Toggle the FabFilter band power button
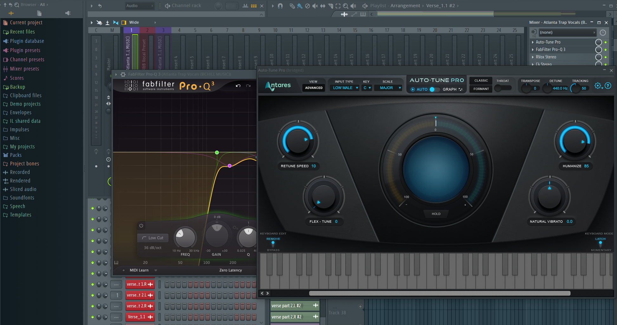Image resolution: width=617 pixels, height=325 pixels. (141, 226)
